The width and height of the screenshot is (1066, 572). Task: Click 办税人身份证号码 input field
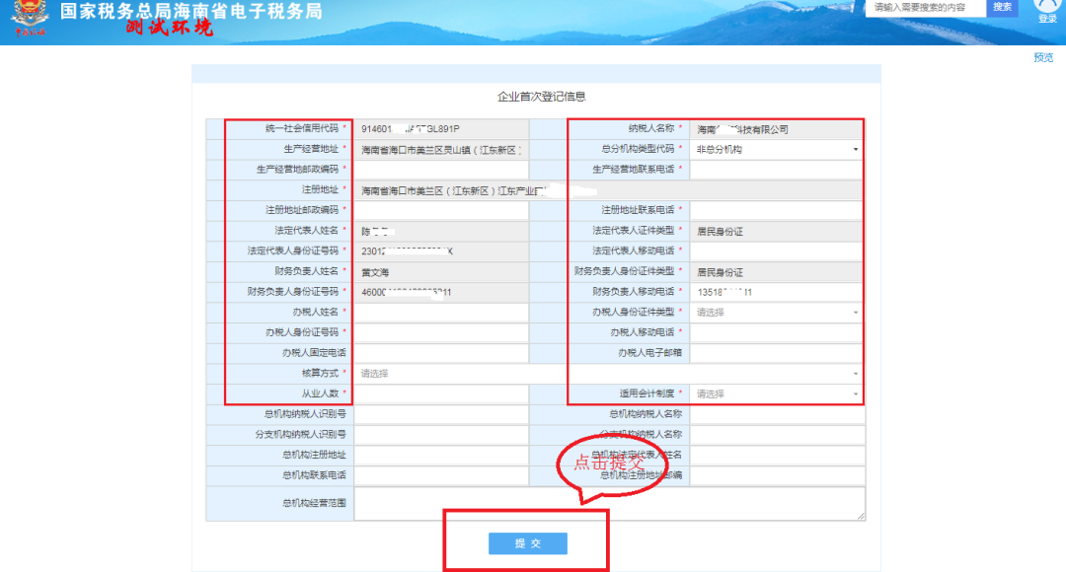(x=440, y=333)
